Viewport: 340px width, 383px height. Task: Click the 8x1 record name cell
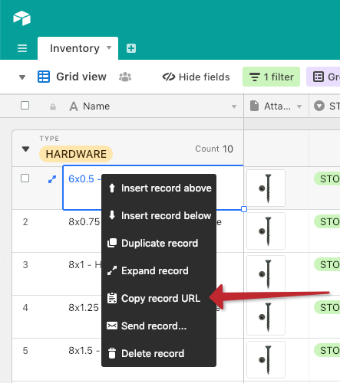(84, 265)
